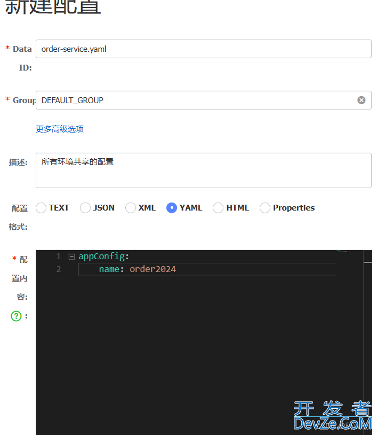Select the Properties format radio button

(x=265, y=208)
